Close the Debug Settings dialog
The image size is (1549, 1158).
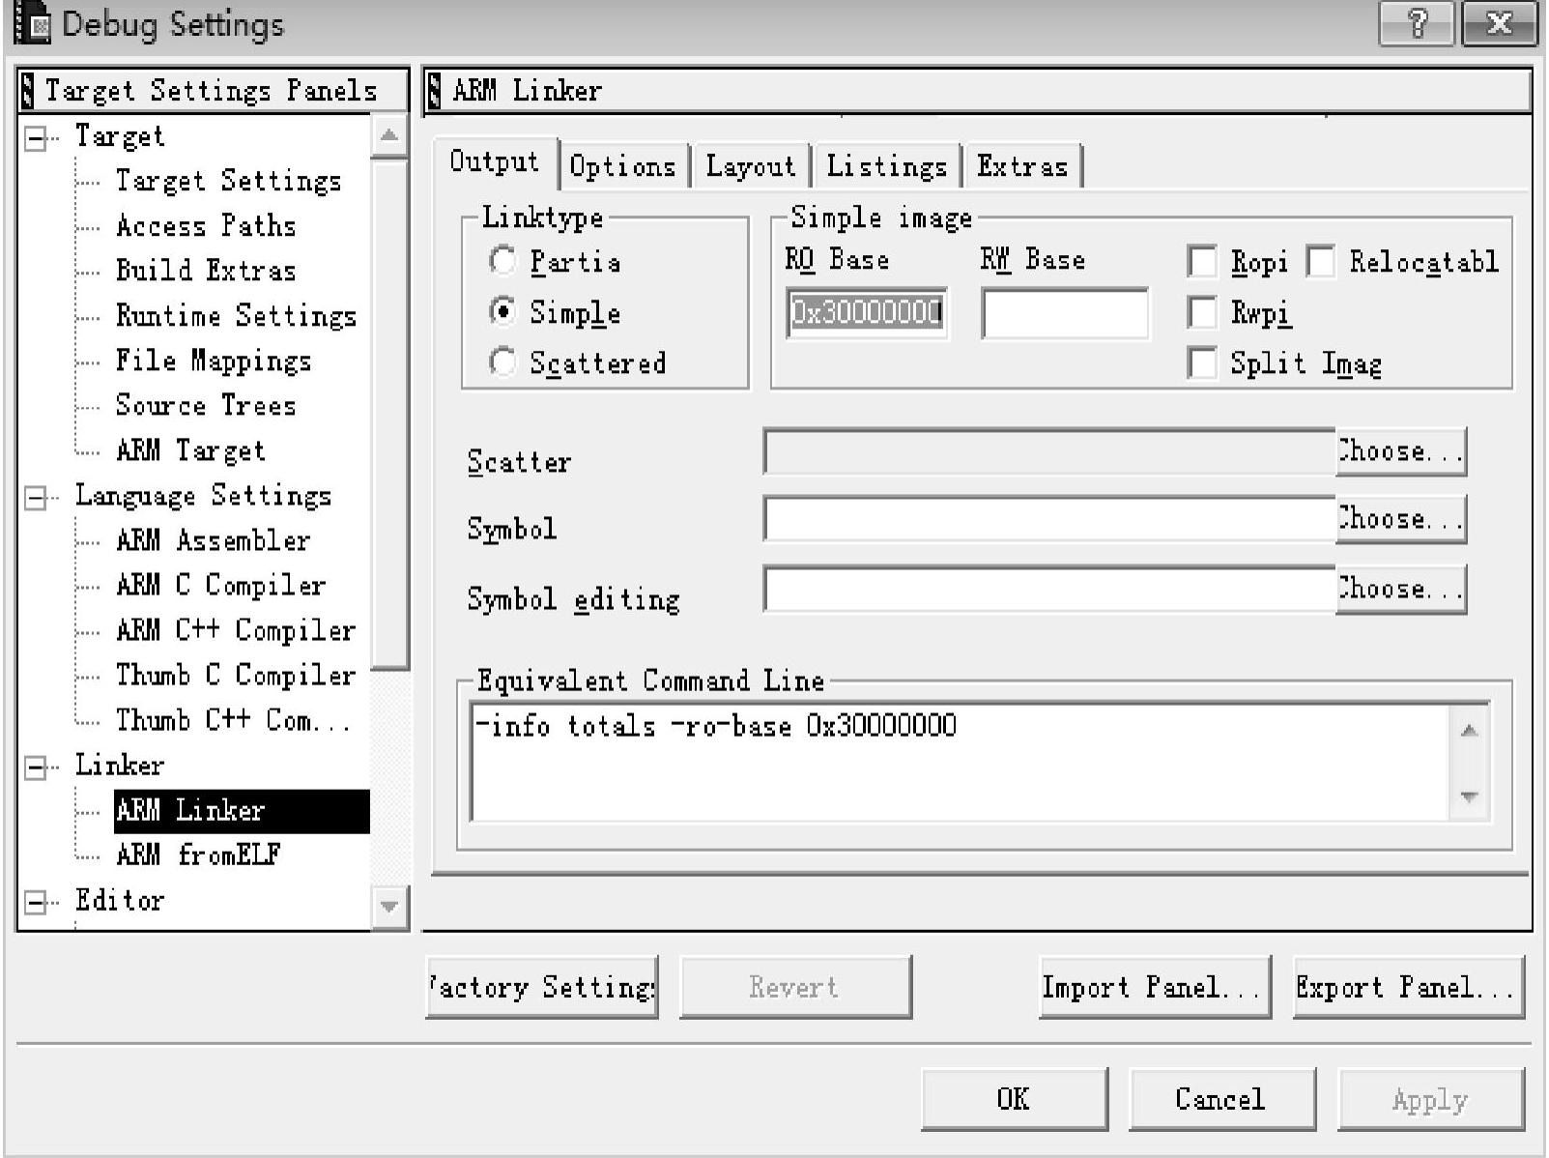click(1500, 23)
